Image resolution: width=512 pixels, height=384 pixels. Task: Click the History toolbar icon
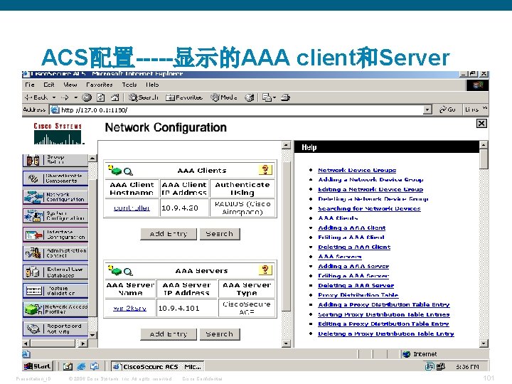click(x=250, y=97)
